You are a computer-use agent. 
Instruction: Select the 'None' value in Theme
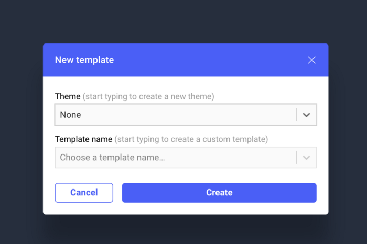point(70,115)
